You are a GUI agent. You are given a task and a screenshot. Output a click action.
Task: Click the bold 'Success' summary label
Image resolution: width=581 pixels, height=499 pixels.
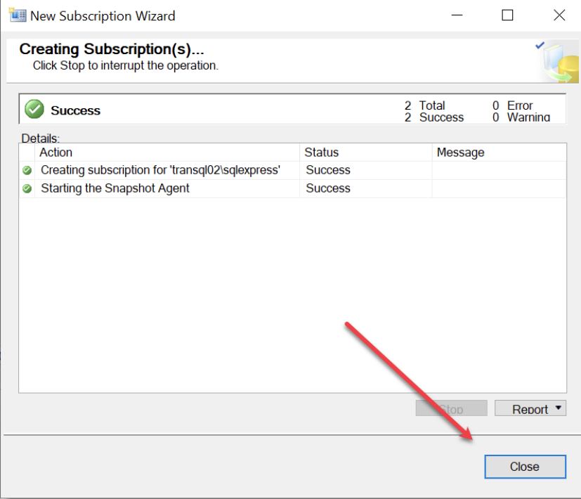pos(76,110)
